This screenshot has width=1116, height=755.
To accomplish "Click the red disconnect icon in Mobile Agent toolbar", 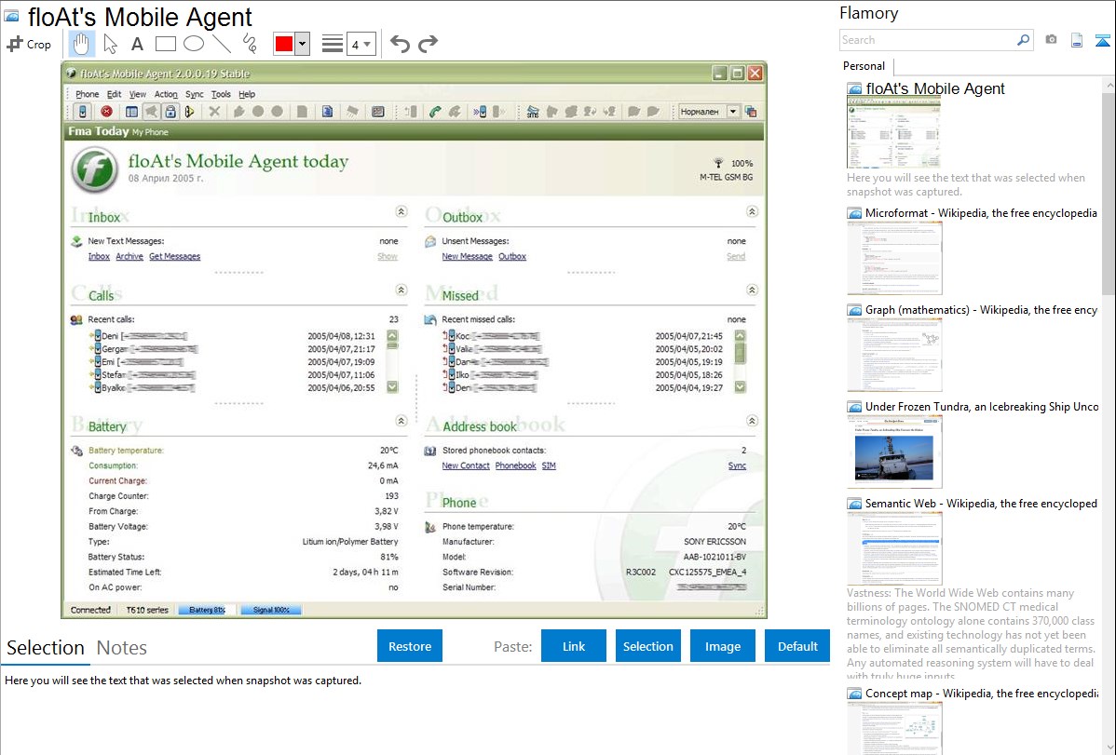I will point(107,112).
